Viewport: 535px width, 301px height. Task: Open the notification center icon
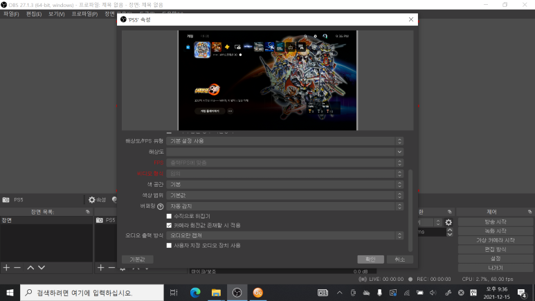pyautogui.click(x=522, y=293)
